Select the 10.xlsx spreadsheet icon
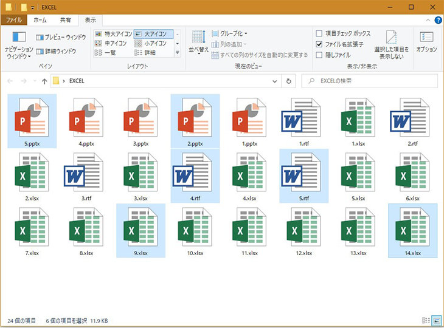Viewport: 444px width, 328px height. pos(195,227)
